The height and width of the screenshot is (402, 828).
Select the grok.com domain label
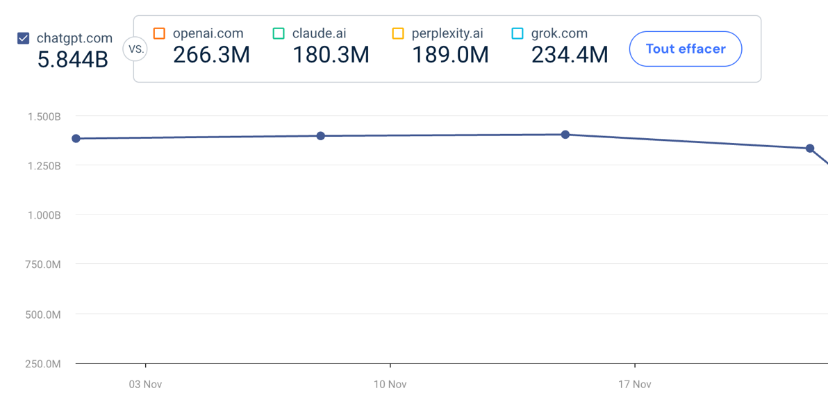point(559,33)
